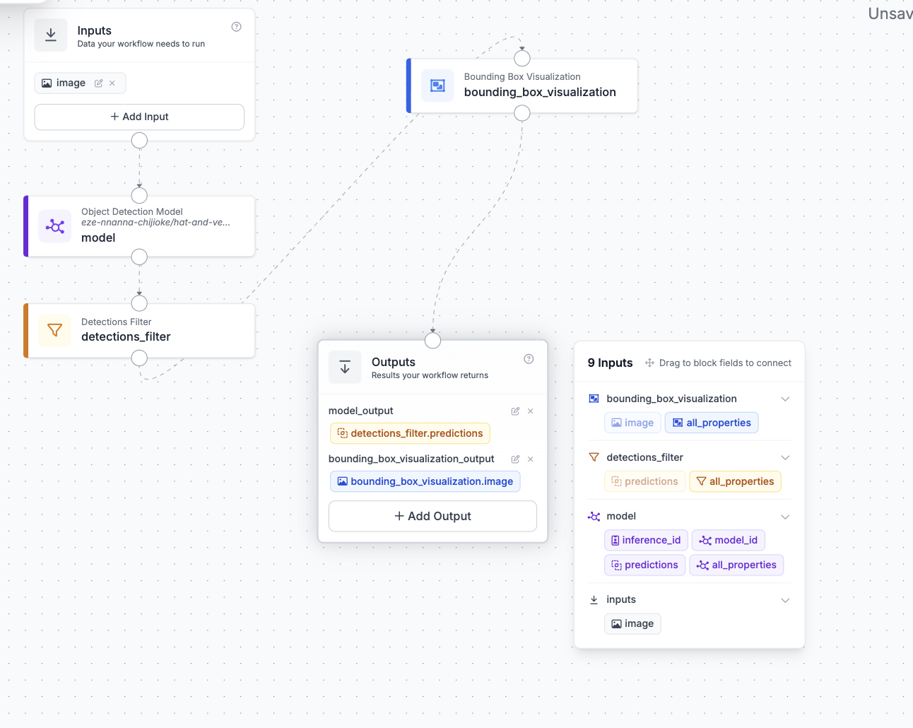The width and height of the screenshot is (913, 728).
Task: Select the bounding_box_visualization.image chip
Action: coord(425,481)
